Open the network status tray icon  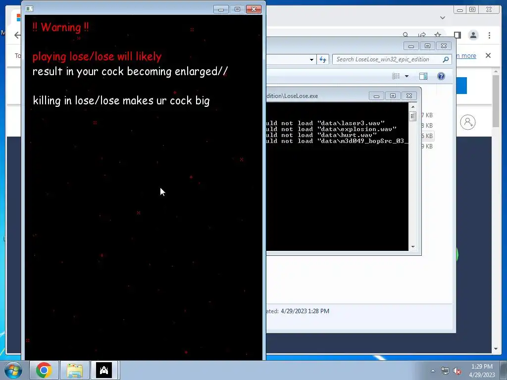pos(445,371)
